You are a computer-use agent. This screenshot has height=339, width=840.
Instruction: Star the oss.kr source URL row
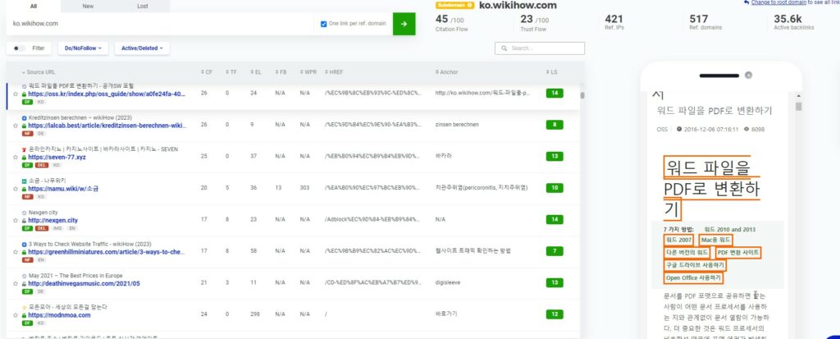tap(16, 94)
